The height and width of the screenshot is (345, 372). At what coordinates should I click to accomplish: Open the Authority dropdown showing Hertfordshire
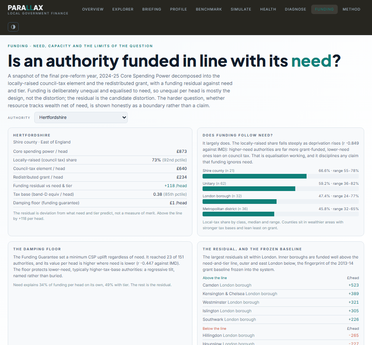coord(81,117)
